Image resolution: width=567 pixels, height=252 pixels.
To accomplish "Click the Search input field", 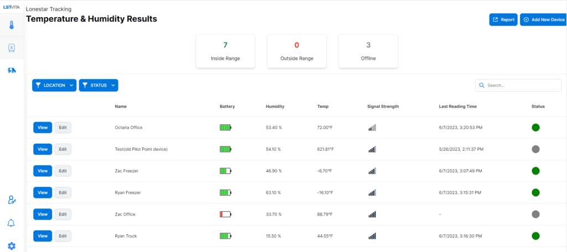I will tap(518, 85).
